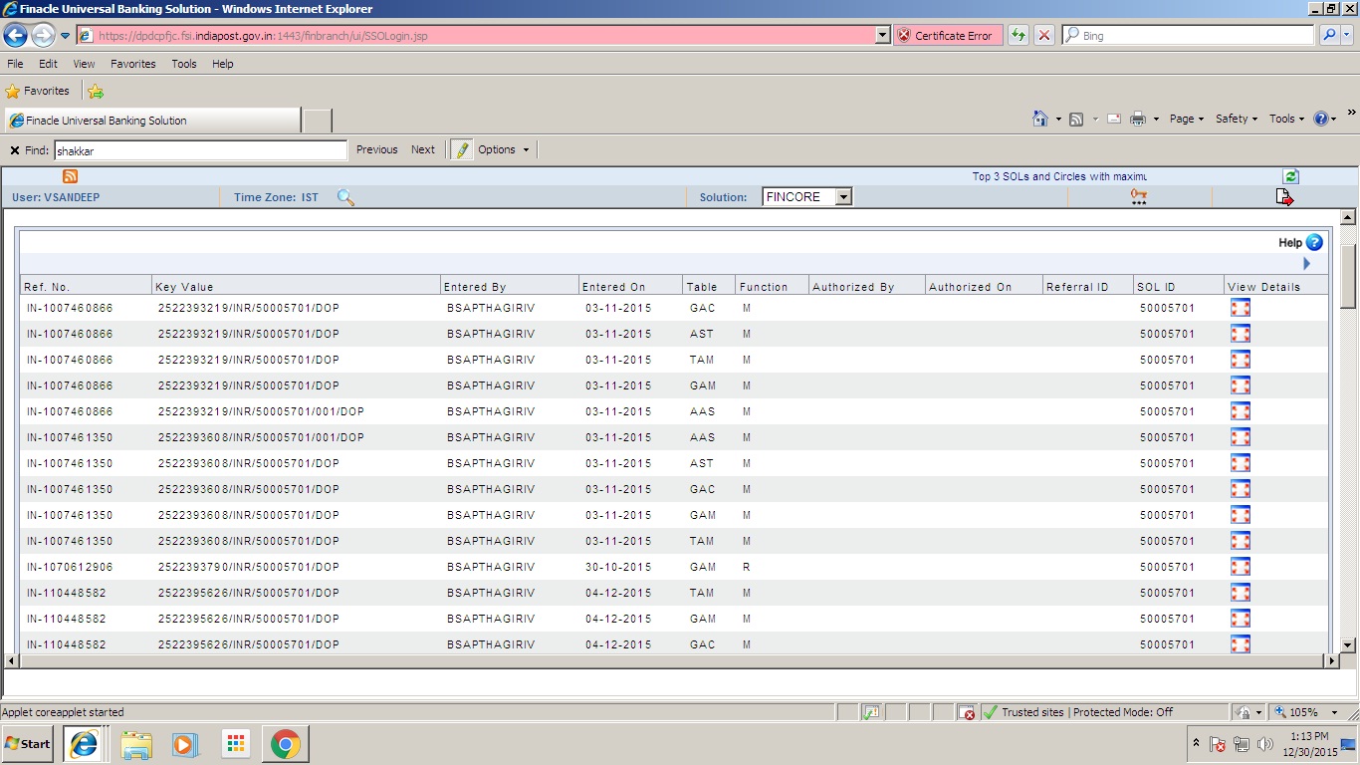Click the RSS feed icon above User
Image resolution: width=1360 pixels, height=765 pixels.
pyautogui.click(x=70, y=175)
